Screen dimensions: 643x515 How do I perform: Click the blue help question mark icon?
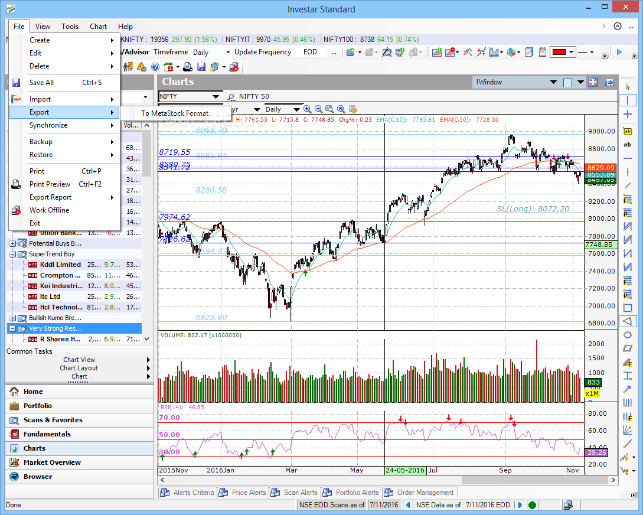155,67
